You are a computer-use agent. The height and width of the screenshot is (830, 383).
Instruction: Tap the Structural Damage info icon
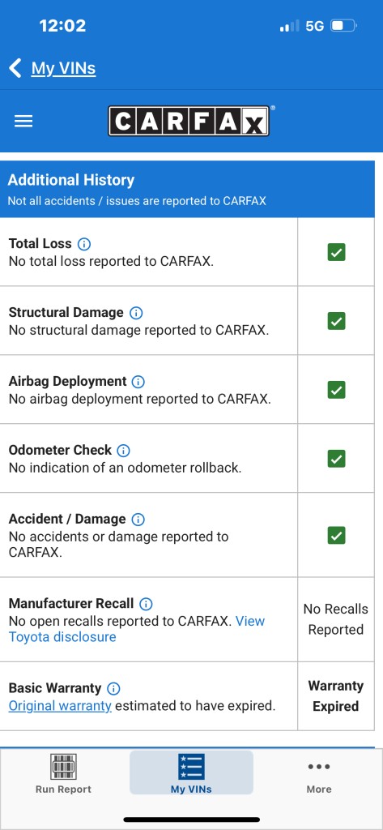tap(136, 313)
